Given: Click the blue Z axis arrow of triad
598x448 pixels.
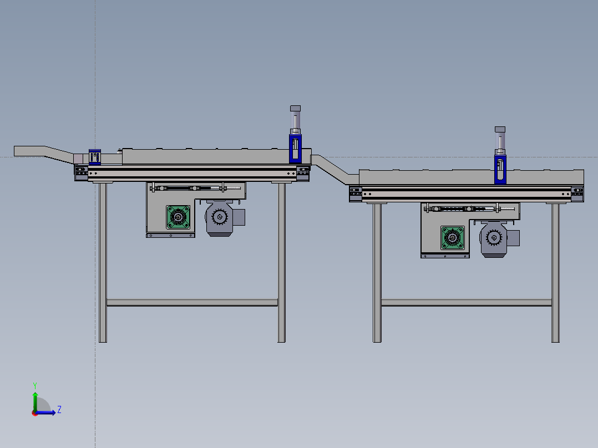Looking at the screenshot, I should click(x=46, y=413).
